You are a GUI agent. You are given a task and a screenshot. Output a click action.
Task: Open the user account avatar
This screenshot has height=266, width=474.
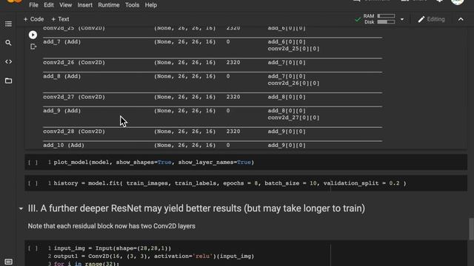pyautogui.click(x=458, y=1)
